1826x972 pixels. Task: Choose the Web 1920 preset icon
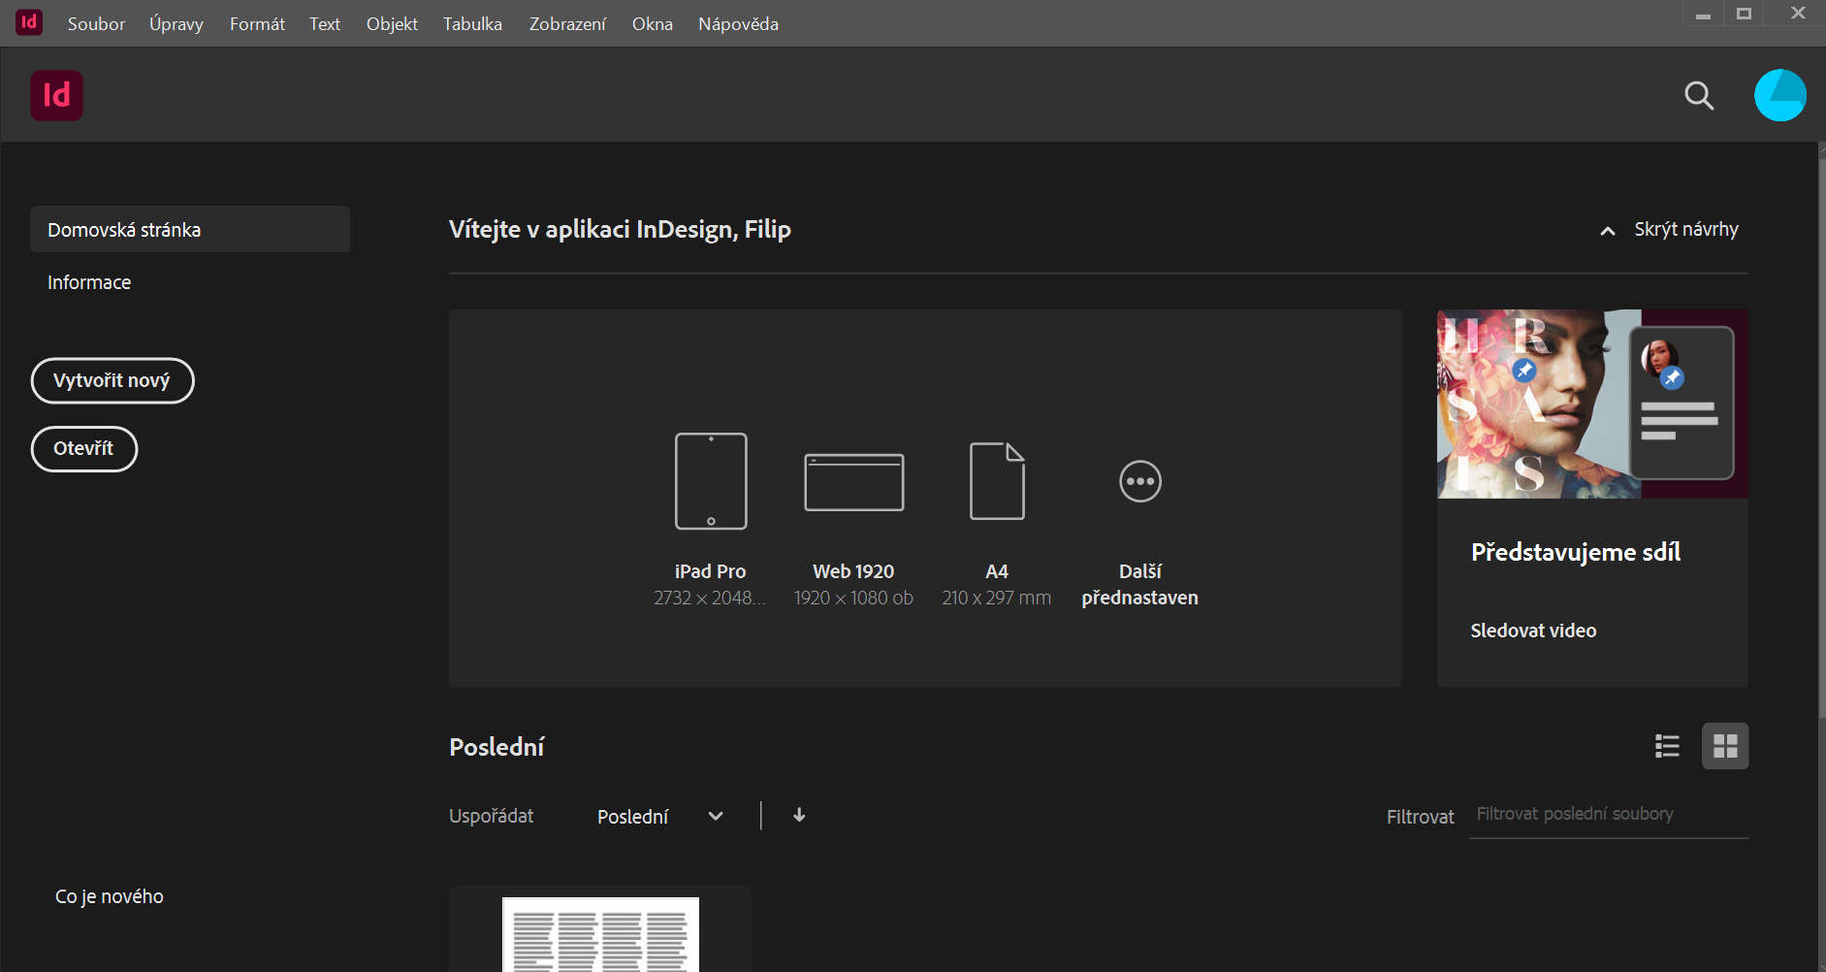pos(853,482)
